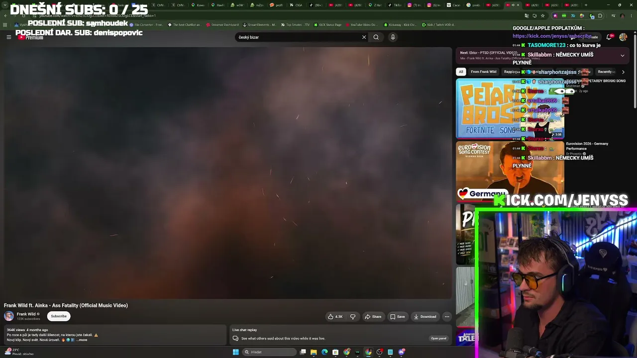Switch to the CIGA browser tab
Screen dimensions: 637x358
(x=296, y=5)
